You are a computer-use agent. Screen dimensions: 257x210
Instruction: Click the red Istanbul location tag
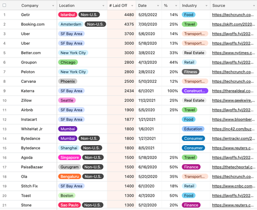click(x=68, y=15)
